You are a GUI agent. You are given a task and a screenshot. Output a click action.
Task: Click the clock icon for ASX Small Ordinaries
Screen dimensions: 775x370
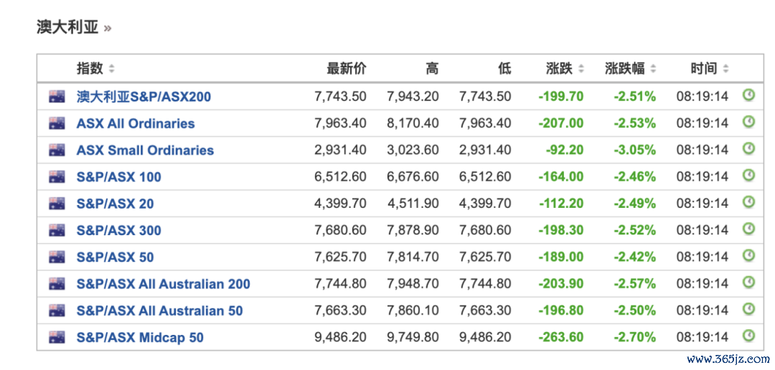tap(748, 148)
